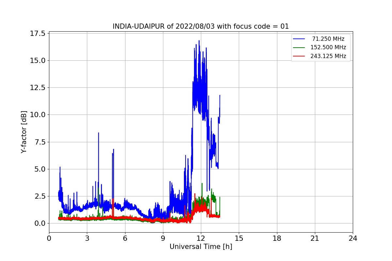Click x-axis tick label '3'
Viewport: 392px width, 261px height.
pyautogui.click(x=87, y=238)
